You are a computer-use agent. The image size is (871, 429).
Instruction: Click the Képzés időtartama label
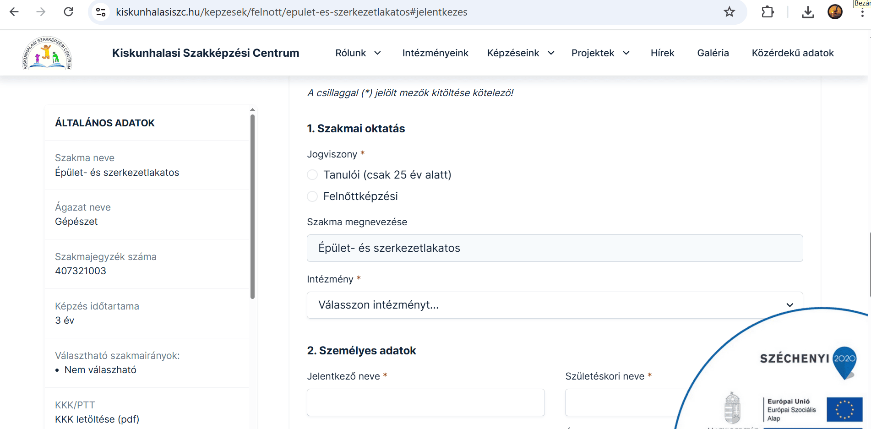[97, 306]
